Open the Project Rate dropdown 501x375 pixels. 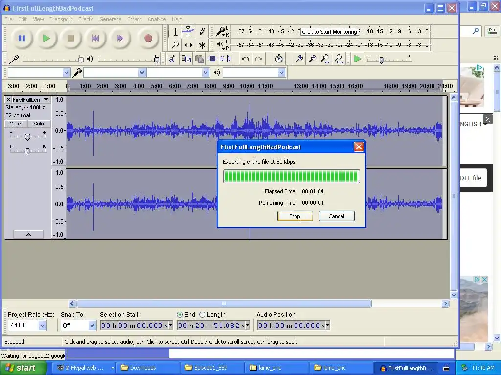(42, 326)
